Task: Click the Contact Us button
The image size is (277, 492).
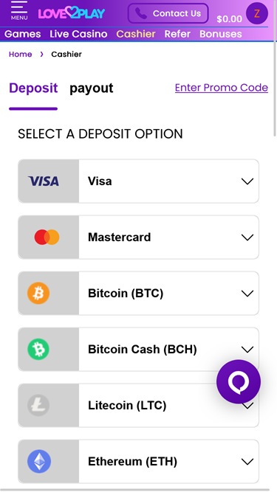Action: pyautogui.click(x=168, y=13)
